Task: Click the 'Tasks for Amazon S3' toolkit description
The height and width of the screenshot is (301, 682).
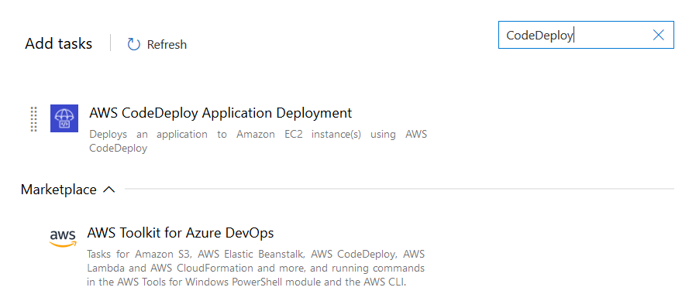Action: [256, 268]
